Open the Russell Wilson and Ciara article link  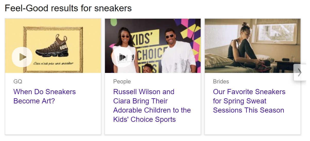pos(152,105)
